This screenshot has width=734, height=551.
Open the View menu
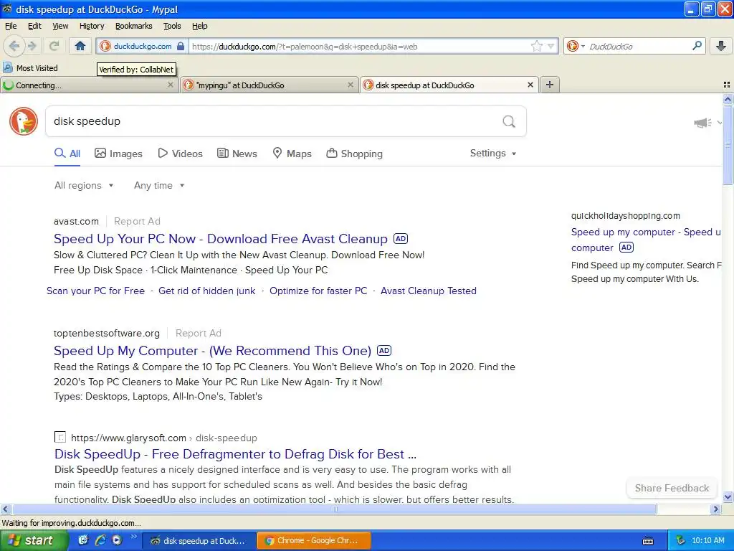click(60, 26)
